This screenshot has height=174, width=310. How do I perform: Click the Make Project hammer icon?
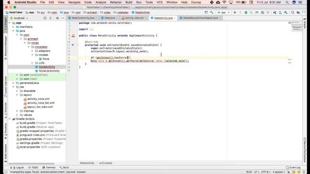pyautogui.click(x=212, y=13)
